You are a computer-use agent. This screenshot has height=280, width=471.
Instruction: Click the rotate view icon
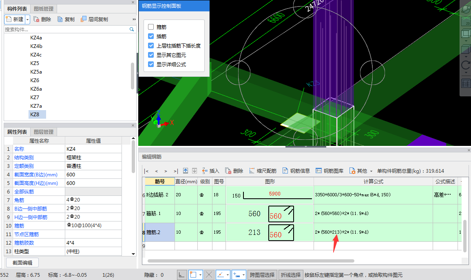466,65
